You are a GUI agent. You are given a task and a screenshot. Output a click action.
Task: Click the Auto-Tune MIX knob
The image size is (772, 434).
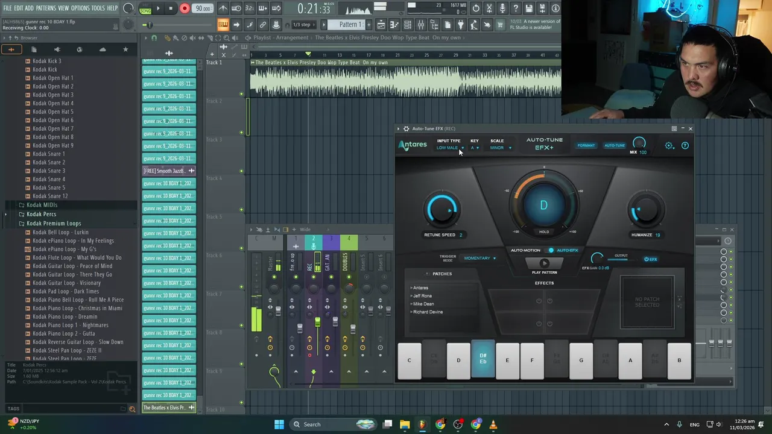click(639, 143)
